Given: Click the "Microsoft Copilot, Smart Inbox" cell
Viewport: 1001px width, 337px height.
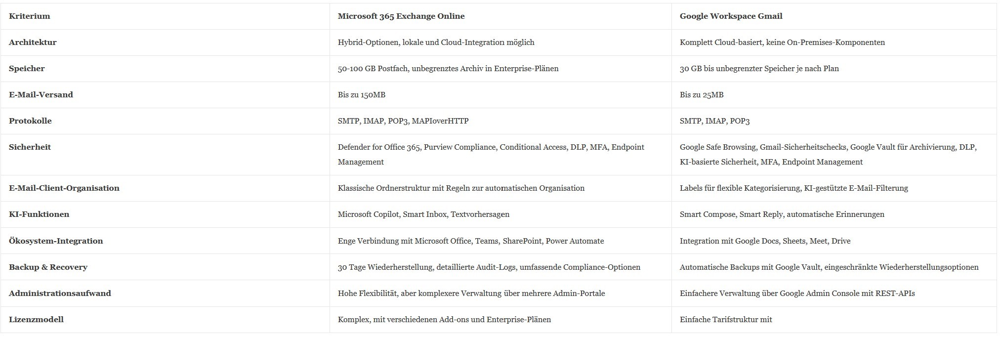Looking at the screenshot, I should click(x=423, y=214).
